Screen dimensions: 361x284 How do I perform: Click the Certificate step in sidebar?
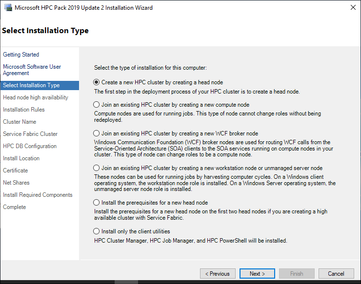pos(16,170)
